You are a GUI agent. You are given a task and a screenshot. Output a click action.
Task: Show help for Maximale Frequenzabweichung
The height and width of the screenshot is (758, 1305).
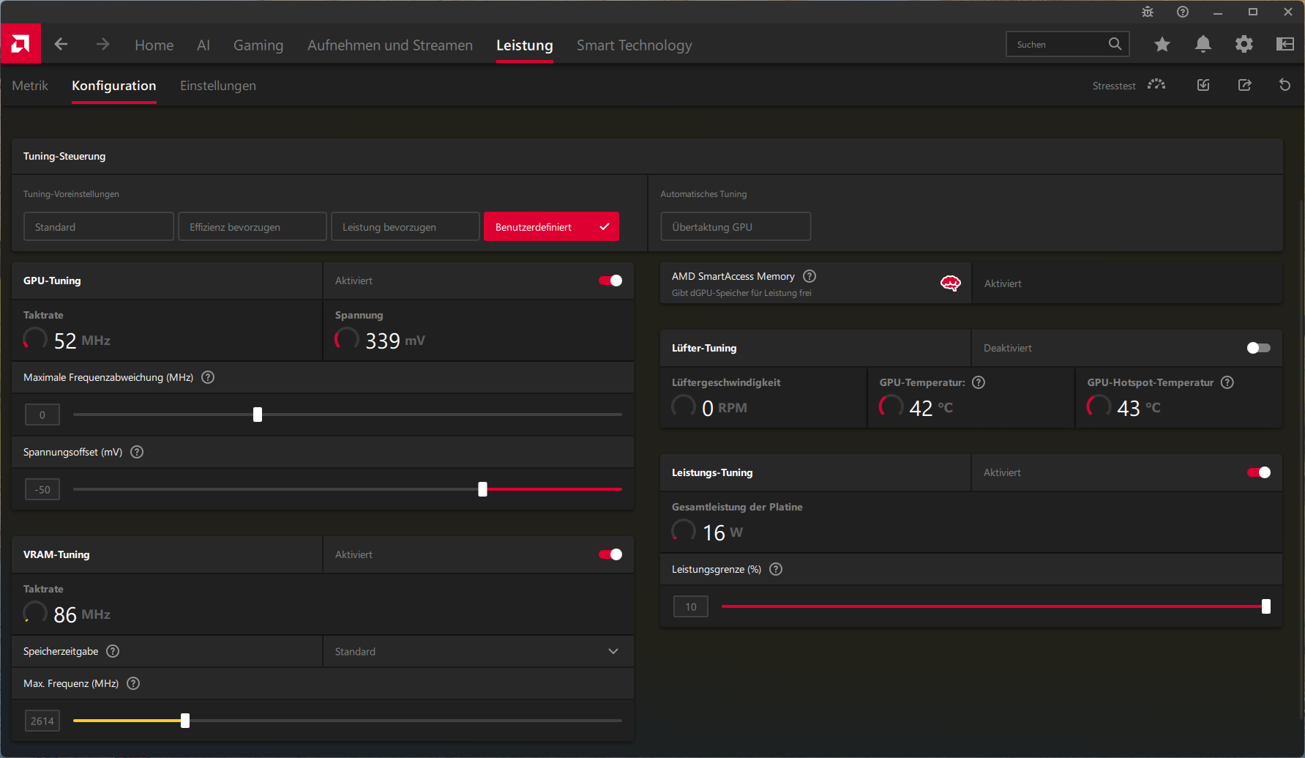208,377
